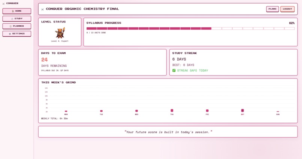Log out using the Logout button

click(x=287, y=9)
